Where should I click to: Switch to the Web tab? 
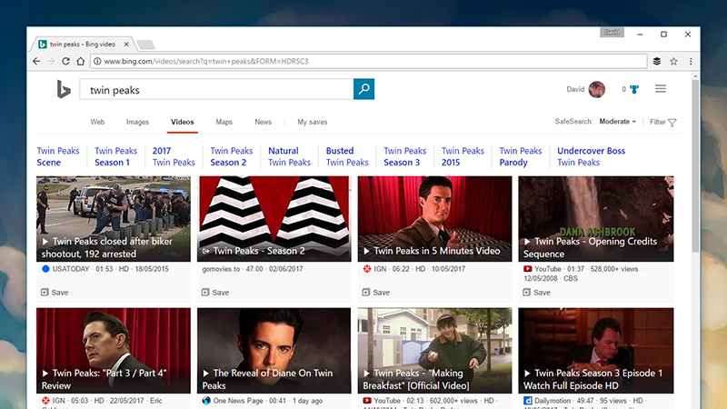coord(97,122)
